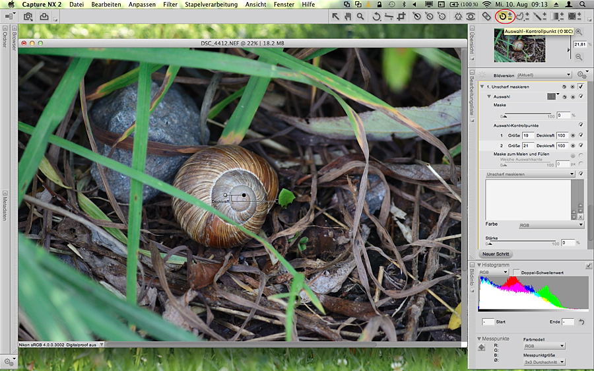Open the Ordner side panel tab
Image resolution: width=594 pixels, height=371 pixels.
point(5,37)
